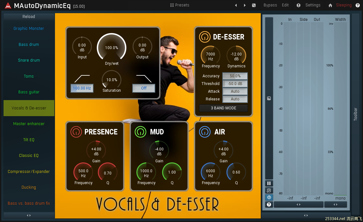Select the Bass drum preset
The width and height of the screenshot is (363, 222).
coord(29,44)
